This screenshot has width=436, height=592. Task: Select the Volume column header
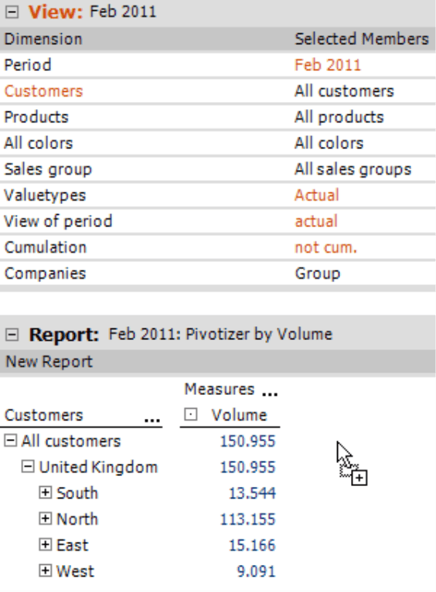tap(239, 415)
